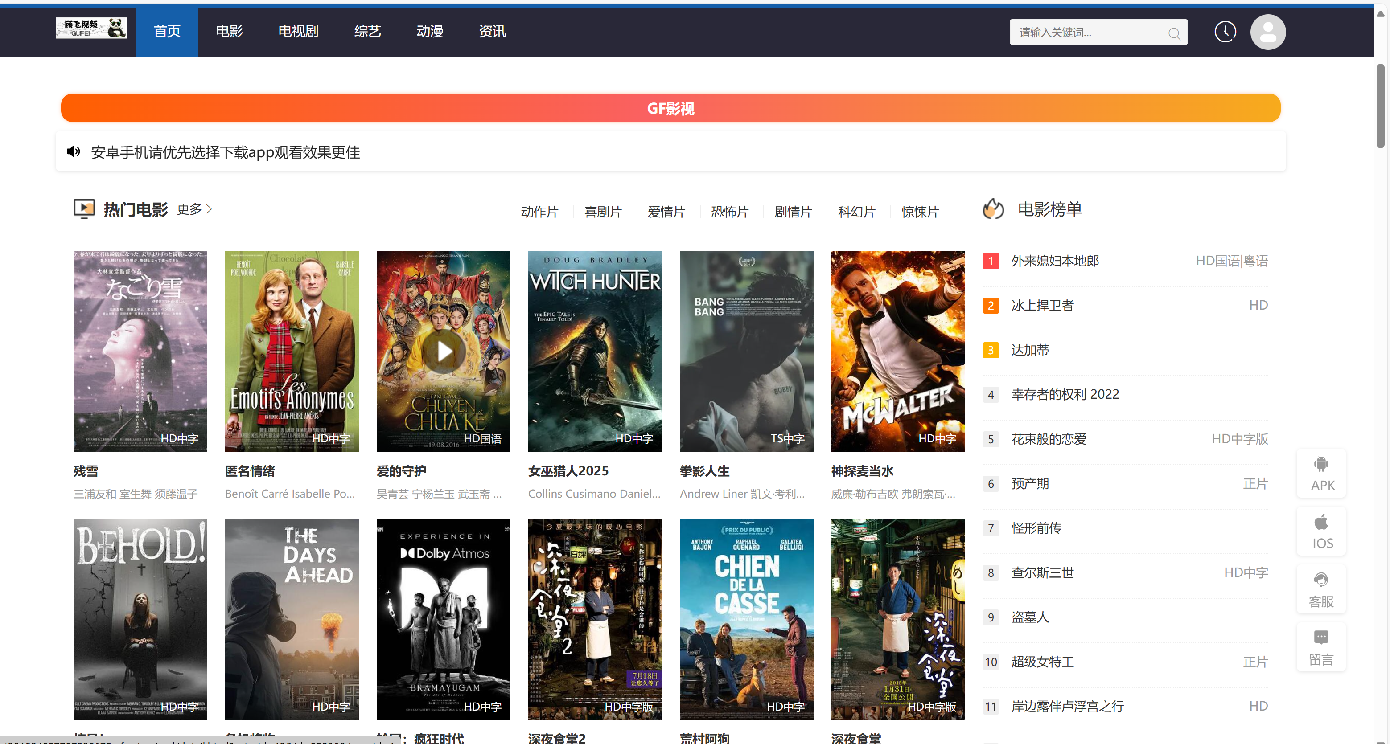Click the watch history clock icon
The image size is (1390, 744).
[x=1225, y=32]
